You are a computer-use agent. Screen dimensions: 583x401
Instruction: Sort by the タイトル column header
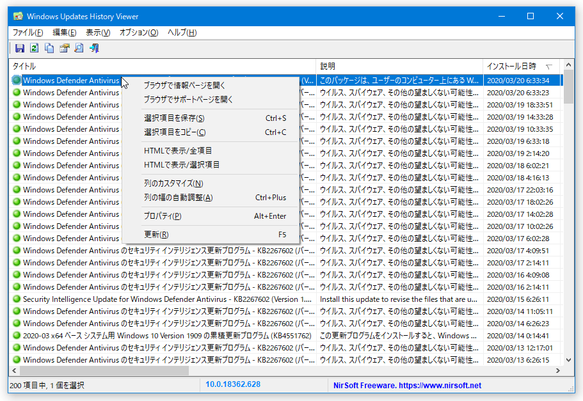pos(162,67)
